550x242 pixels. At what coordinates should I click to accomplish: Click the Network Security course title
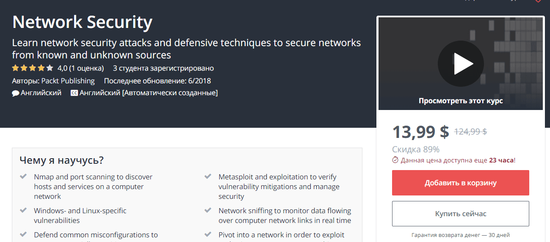click(x=82, y=22)
